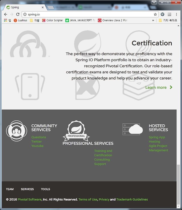Open the Pivotal Software link

30,199
